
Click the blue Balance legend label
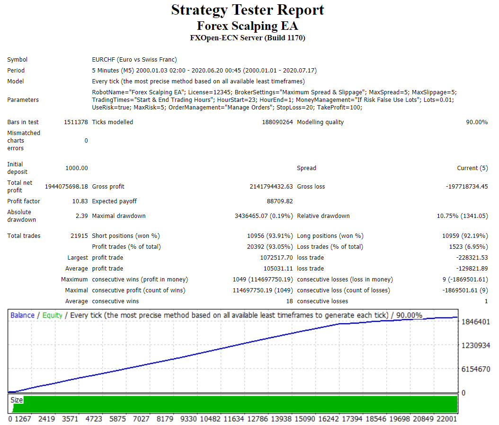[x=22, y=315]
